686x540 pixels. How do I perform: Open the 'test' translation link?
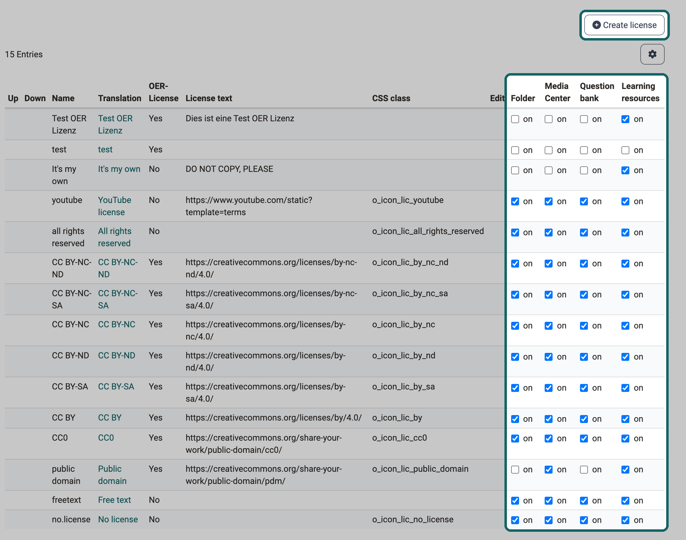(105, 150)
